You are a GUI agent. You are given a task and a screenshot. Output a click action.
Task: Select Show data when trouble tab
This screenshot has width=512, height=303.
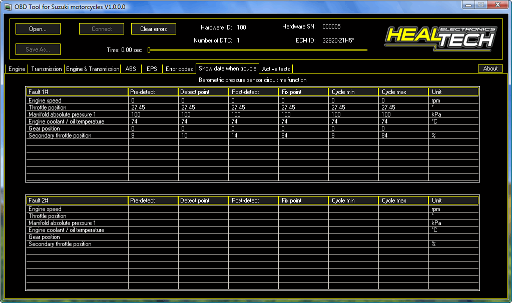(228, 68)
